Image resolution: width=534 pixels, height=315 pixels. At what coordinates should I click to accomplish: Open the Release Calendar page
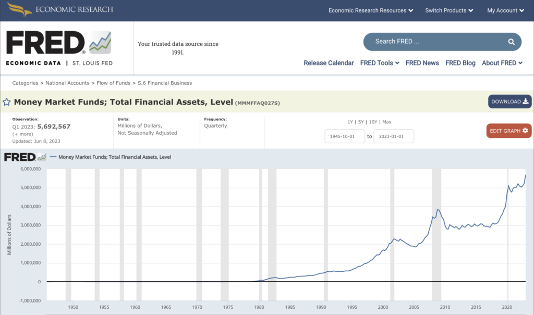point(329,63)
